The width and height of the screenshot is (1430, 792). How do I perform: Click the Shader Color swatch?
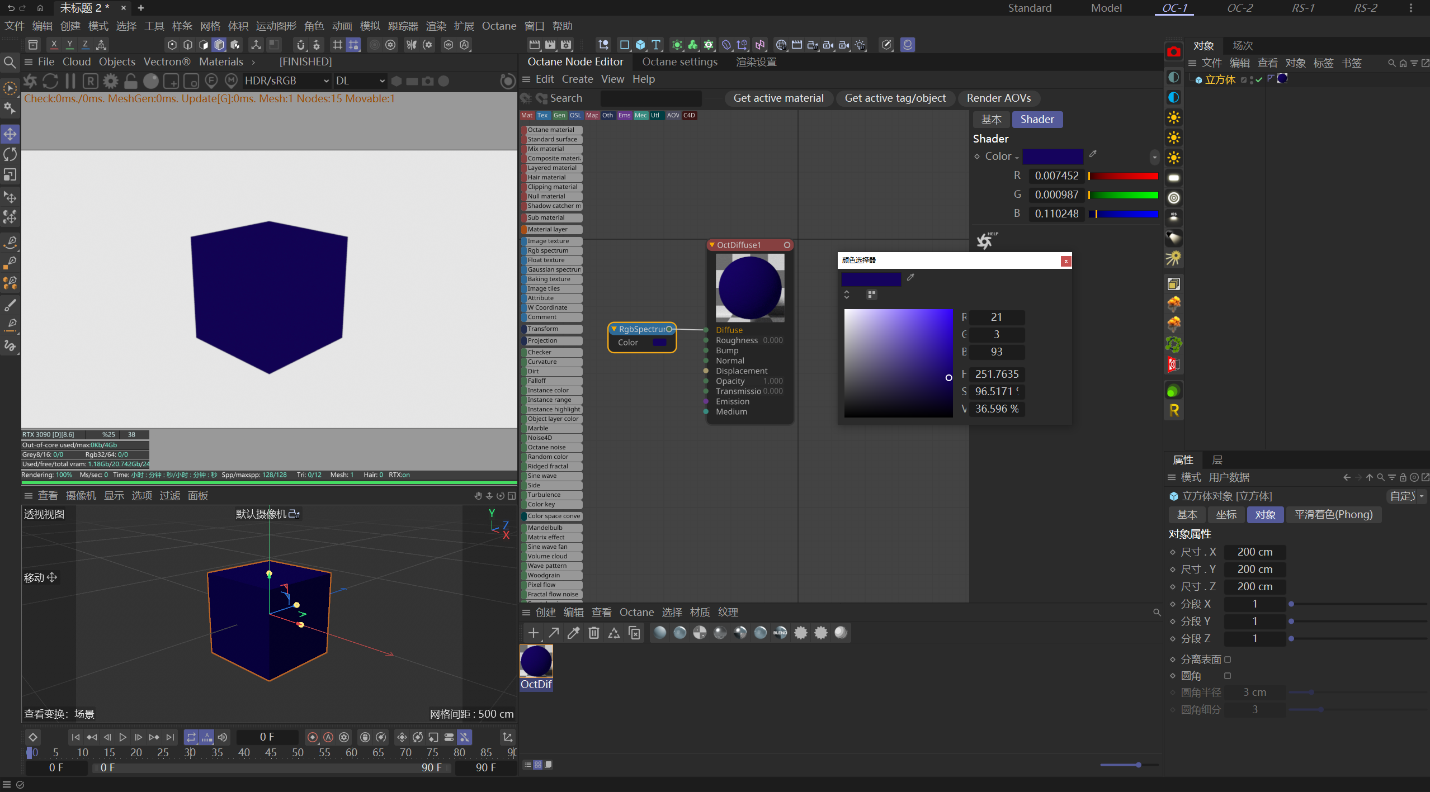1052,156
